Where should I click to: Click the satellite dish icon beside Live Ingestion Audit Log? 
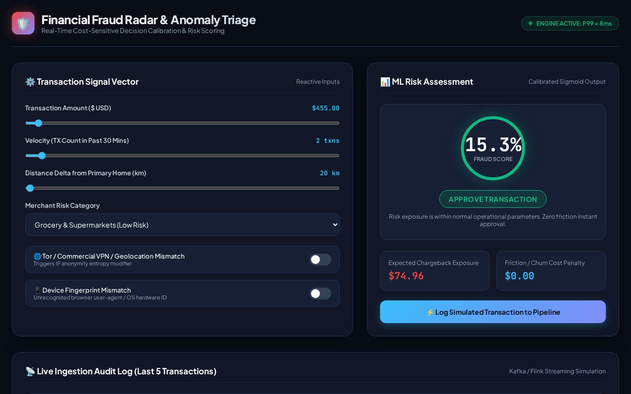click(x=30, y=371)
